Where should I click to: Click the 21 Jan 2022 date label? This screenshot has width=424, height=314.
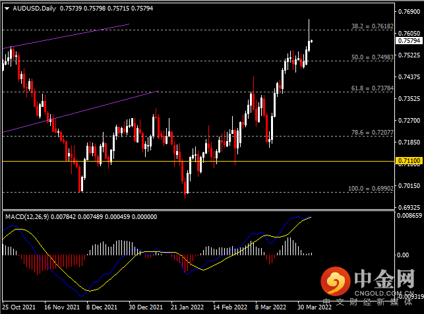(x=187, y=307)
